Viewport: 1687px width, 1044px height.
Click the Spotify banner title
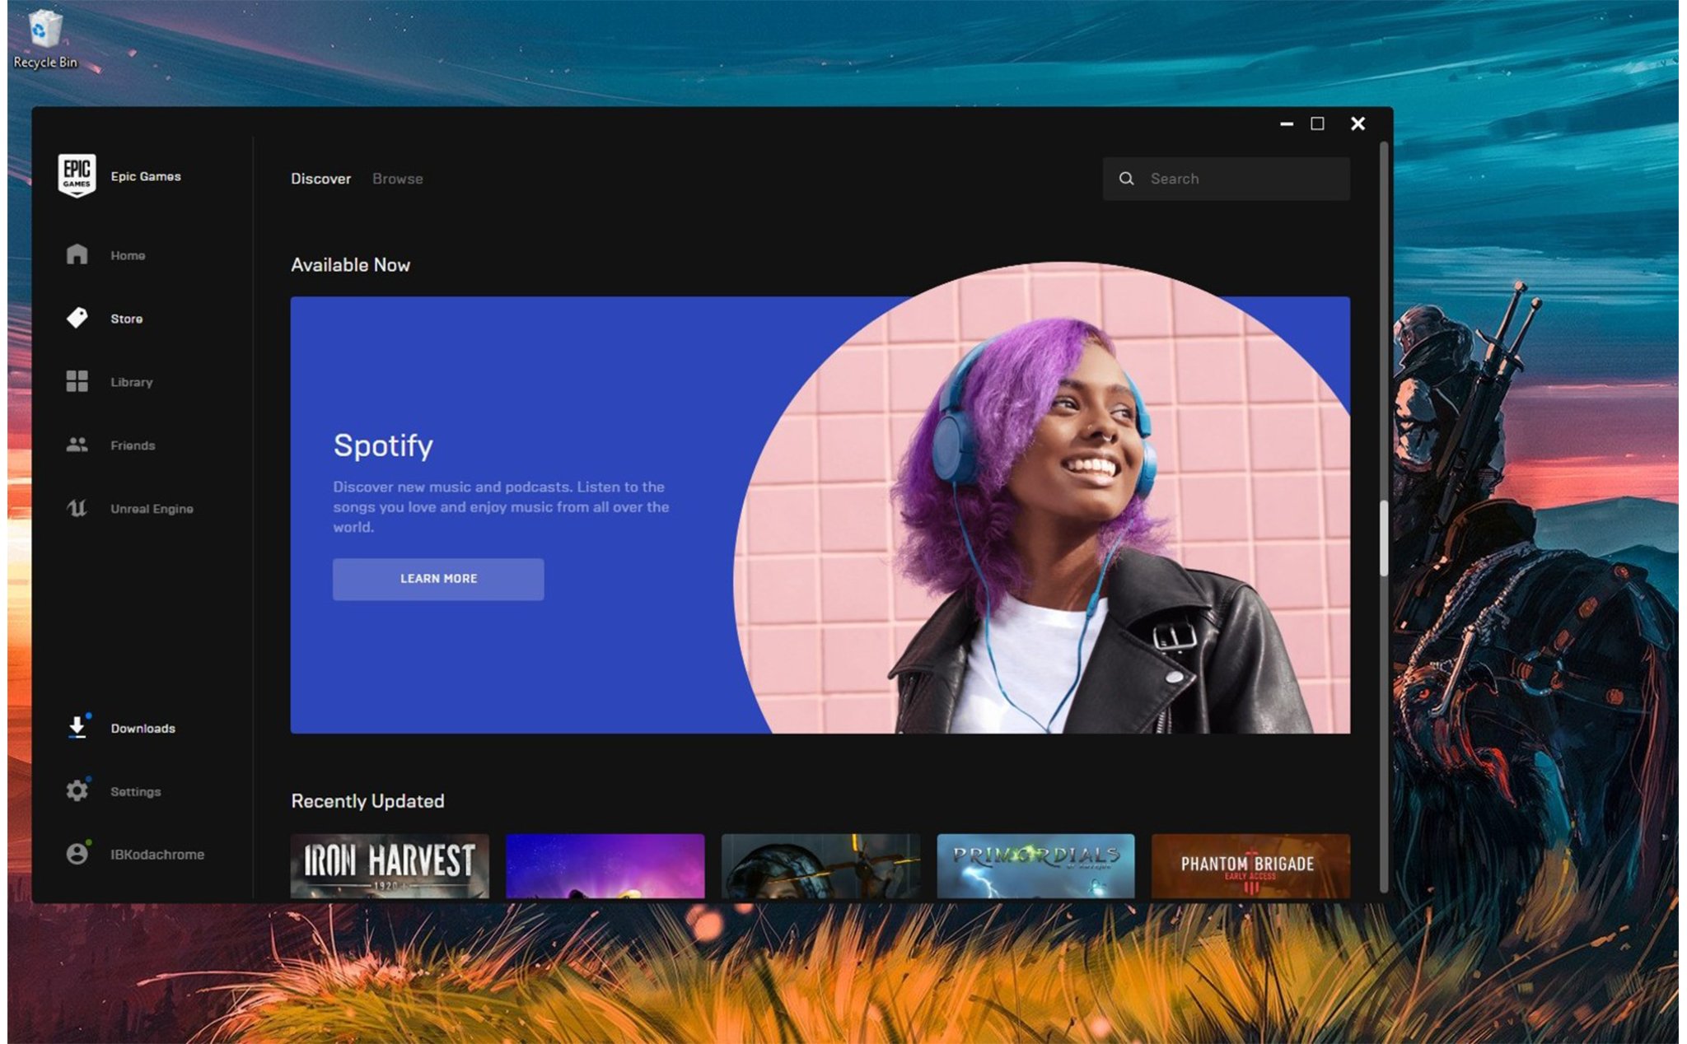[x=383, y=445]
